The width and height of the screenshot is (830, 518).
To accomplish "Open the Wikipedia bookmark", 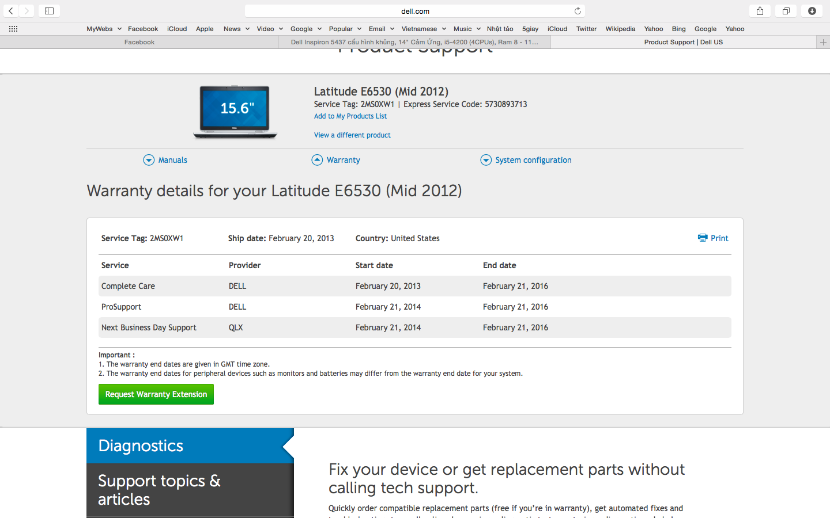I will 620,29.
